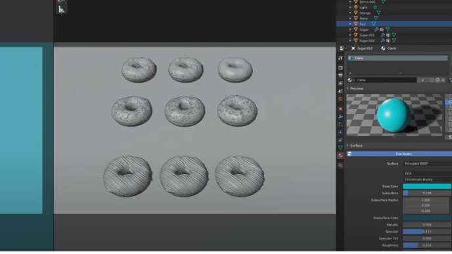Click the particle icon on the Sugar.002 row
Image resolution: width=452 pixels, height=254 pixels.
coord(388,41)
